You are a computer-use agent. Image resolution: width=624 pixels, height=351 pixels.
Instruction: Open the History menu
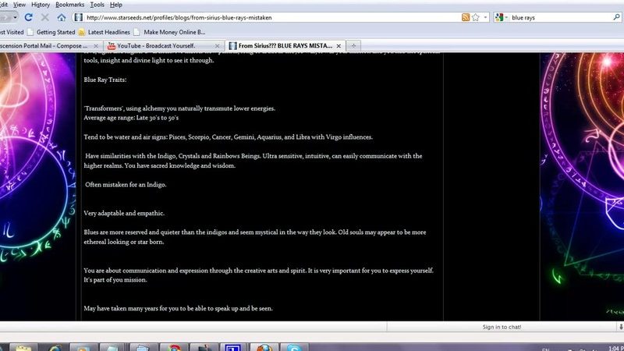click(x=41, y=5)
